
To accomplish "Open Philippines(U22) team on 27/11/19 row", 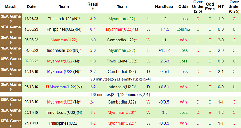I will [x=64, y=123].
